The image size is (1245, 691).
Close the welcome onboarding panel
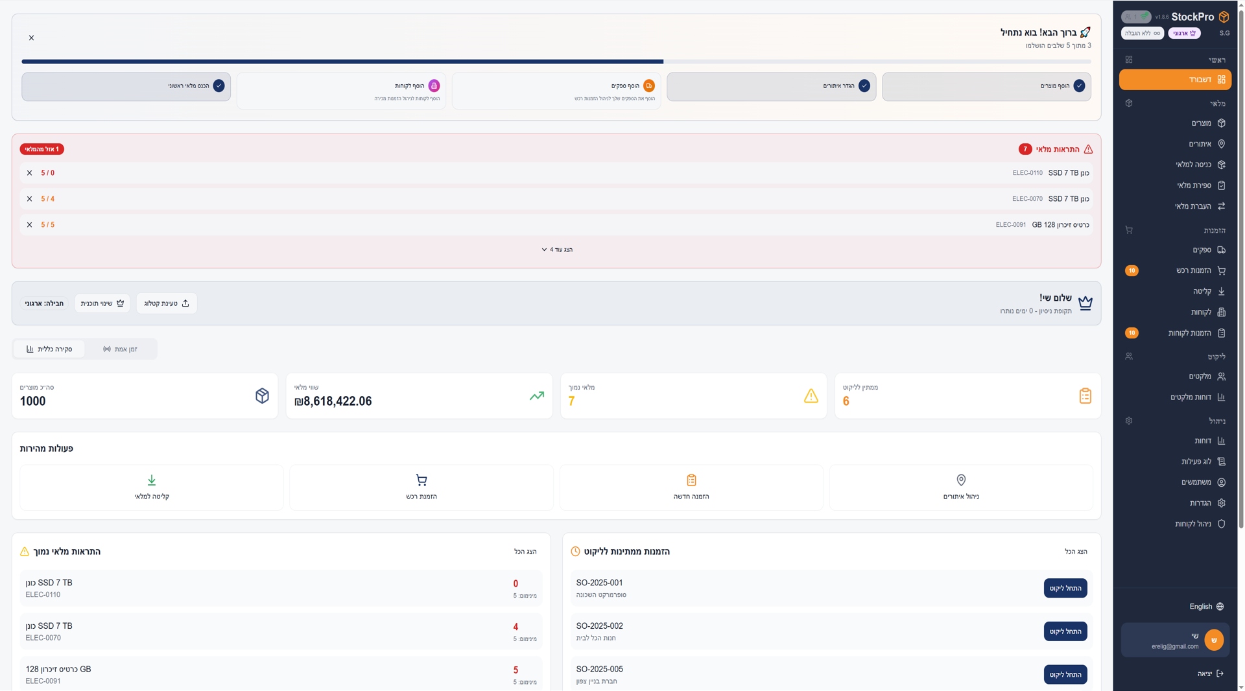[31, 38]
